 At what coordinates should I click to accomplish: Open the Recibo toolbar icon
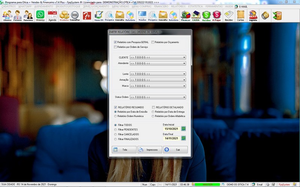[x=229, y=16]
